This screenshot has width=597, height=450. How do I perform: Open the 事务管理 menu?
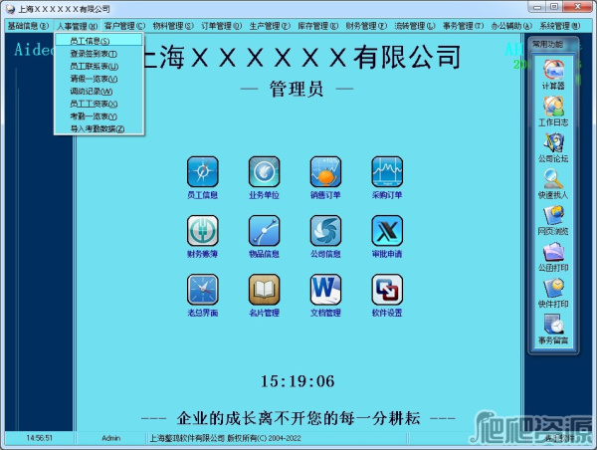click(x=463, y=26)
